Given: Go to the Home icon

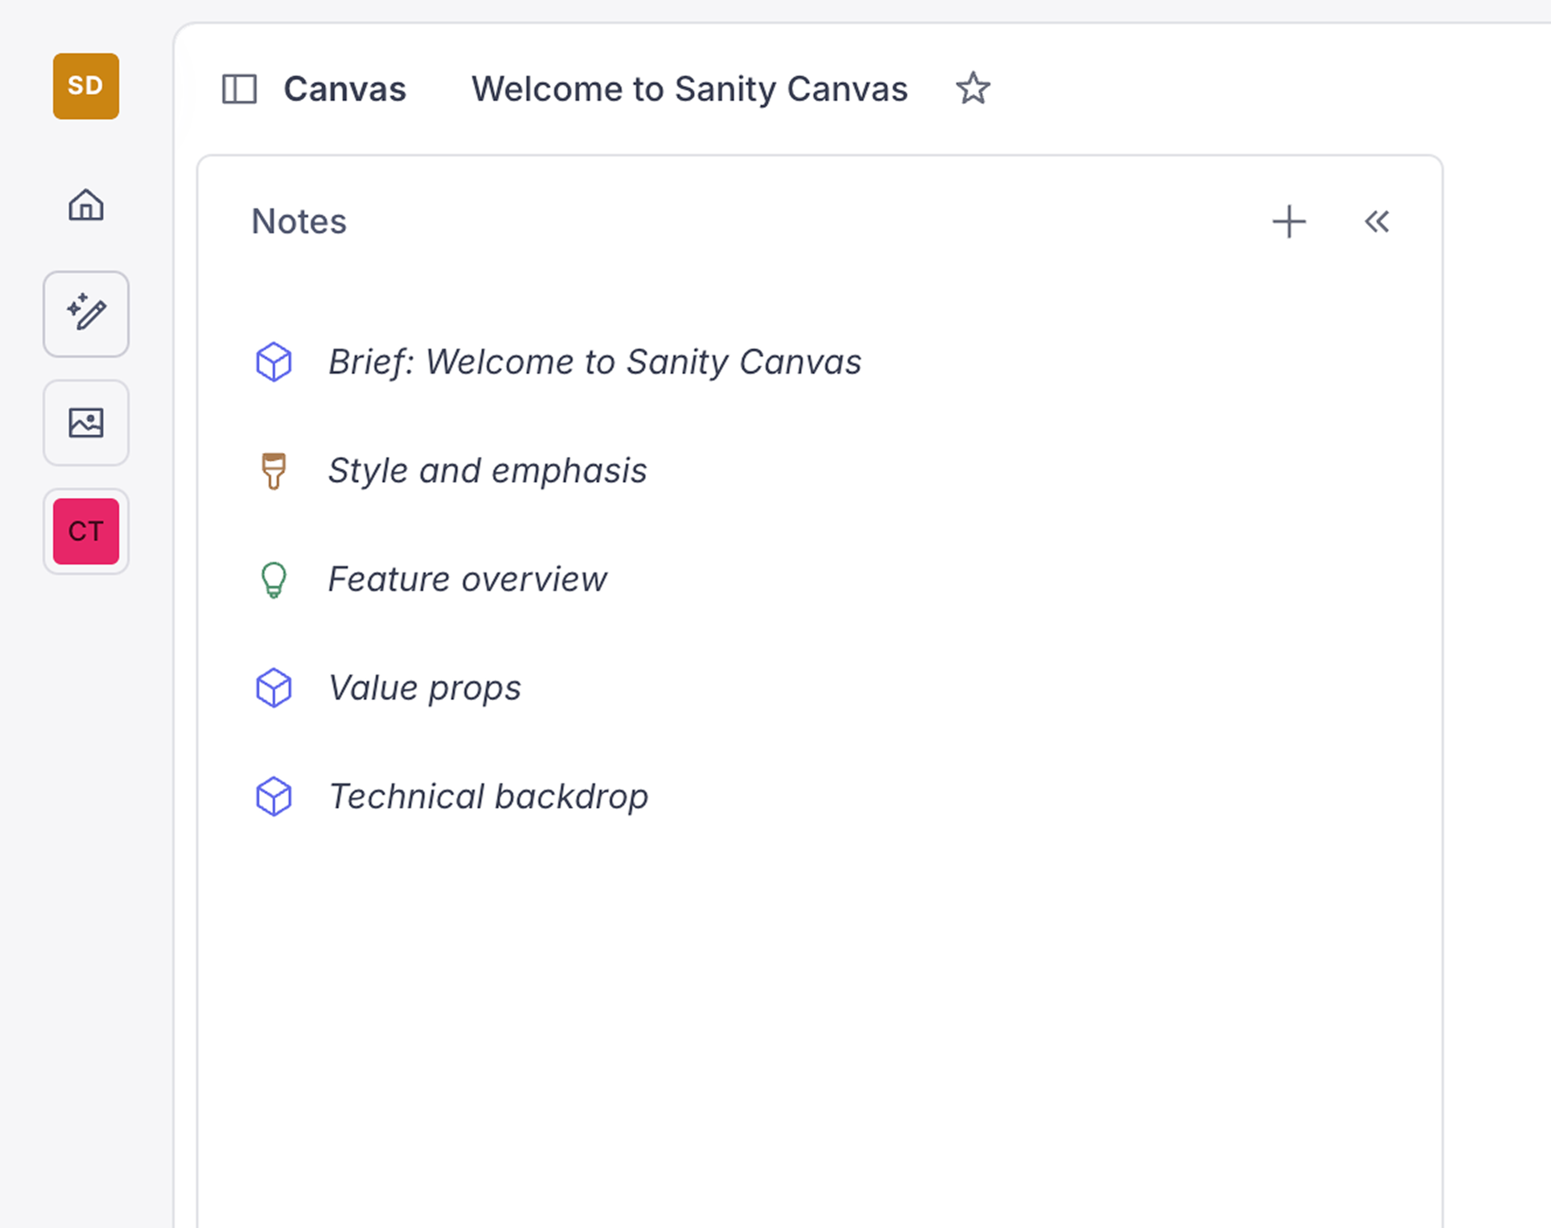Looking at the screenshot, I should [86, 205].
